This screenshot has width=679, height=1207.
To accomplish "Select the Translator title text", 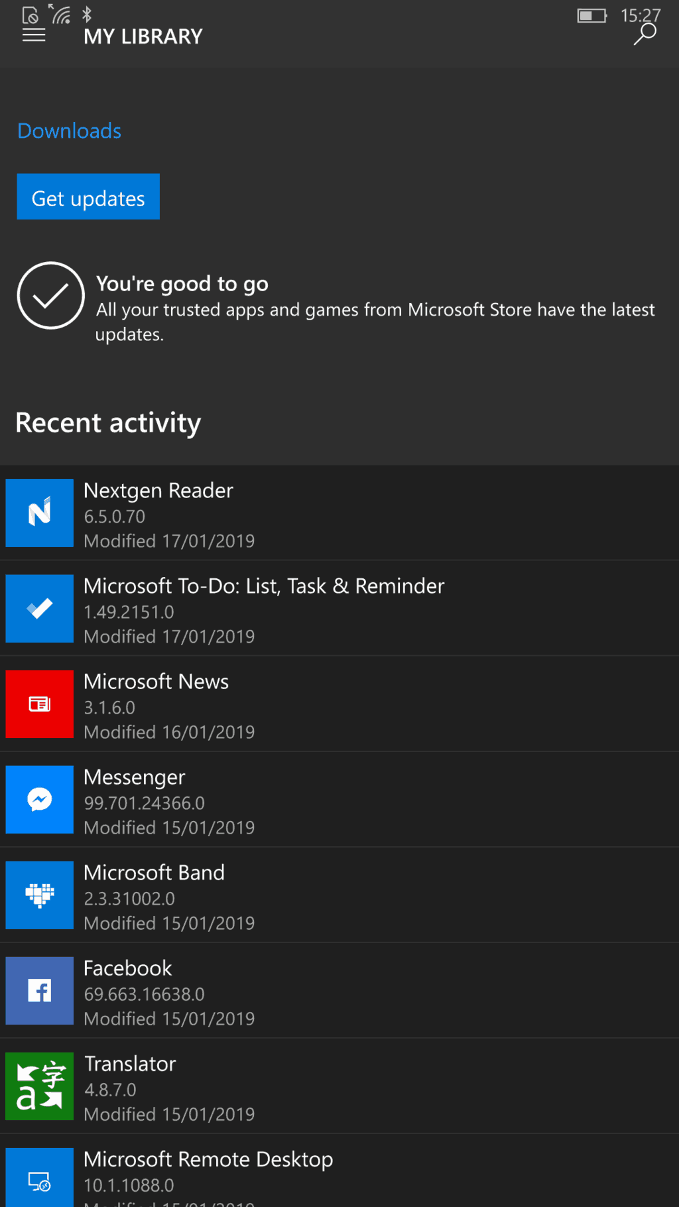I will [x=130, y=1063].
